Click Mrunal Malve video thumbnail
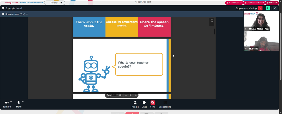This screenshot has height=114, width=282. click(261, 21)
